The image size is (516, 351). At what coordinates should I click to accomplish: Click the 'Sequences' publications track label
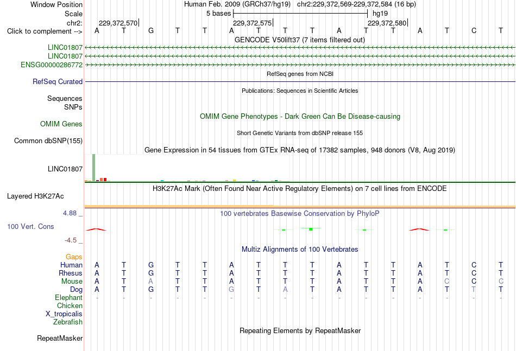pos(65,98)
